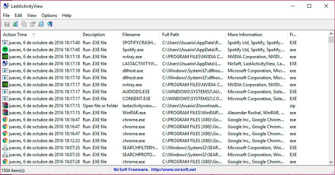Sort by the Description column header
The height and width of the screenshot is (175, 335).
(100, 34)
